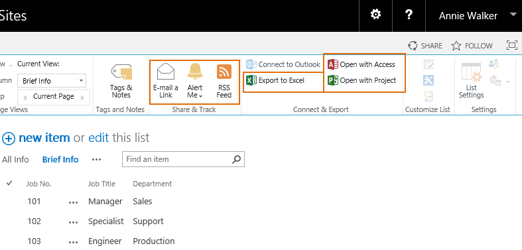Screen dimensions: 522x250
Task: Open the views ellipsis menu
Action: click(x=97, y=159)
